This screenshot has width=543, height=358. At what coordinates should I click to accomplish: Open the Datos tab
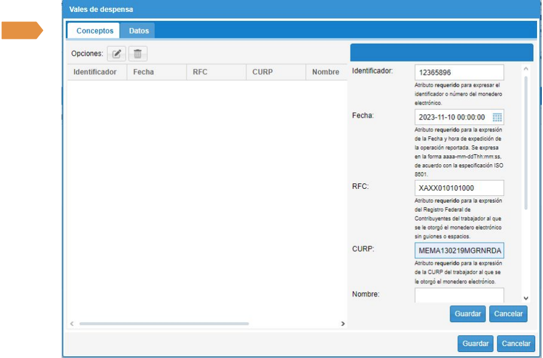(139, 30)
